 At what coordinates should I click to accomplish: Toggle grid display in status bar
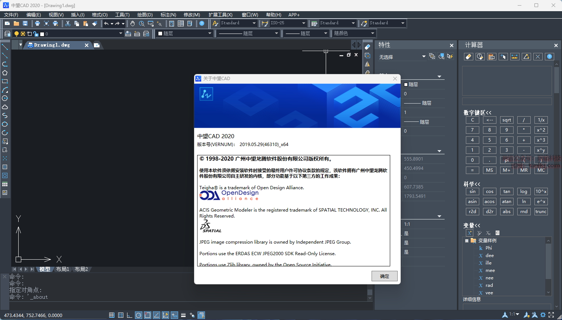pyautogui.click(x=121, y=315)
